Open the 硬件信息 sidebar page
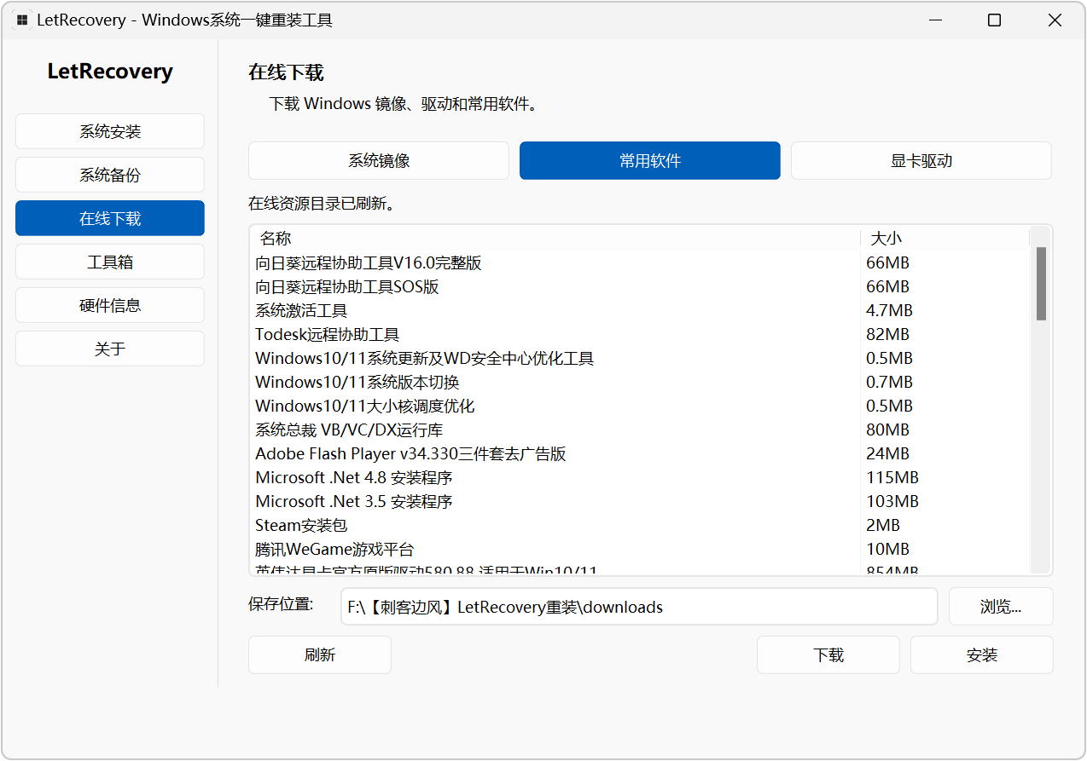The image size is (1087, 761). (x=110, y=305)
